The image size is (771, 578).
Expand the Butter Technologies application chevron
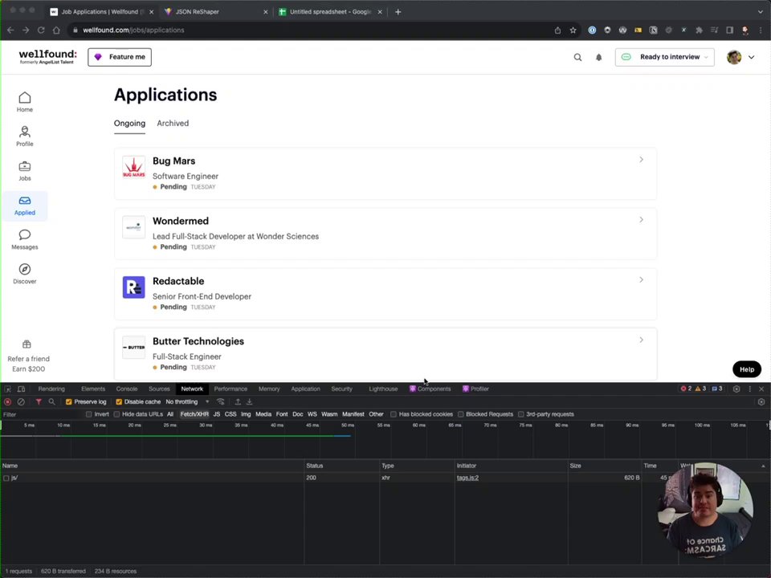click(x=641, y=340)
